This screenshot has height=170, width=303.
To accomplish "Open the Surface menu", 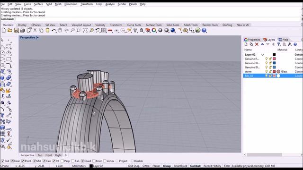I will 38,4.
